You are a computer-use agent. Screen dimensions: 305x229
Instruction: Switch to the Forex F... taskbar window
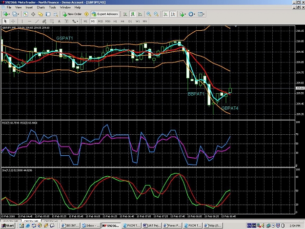(x=172, y=226)
